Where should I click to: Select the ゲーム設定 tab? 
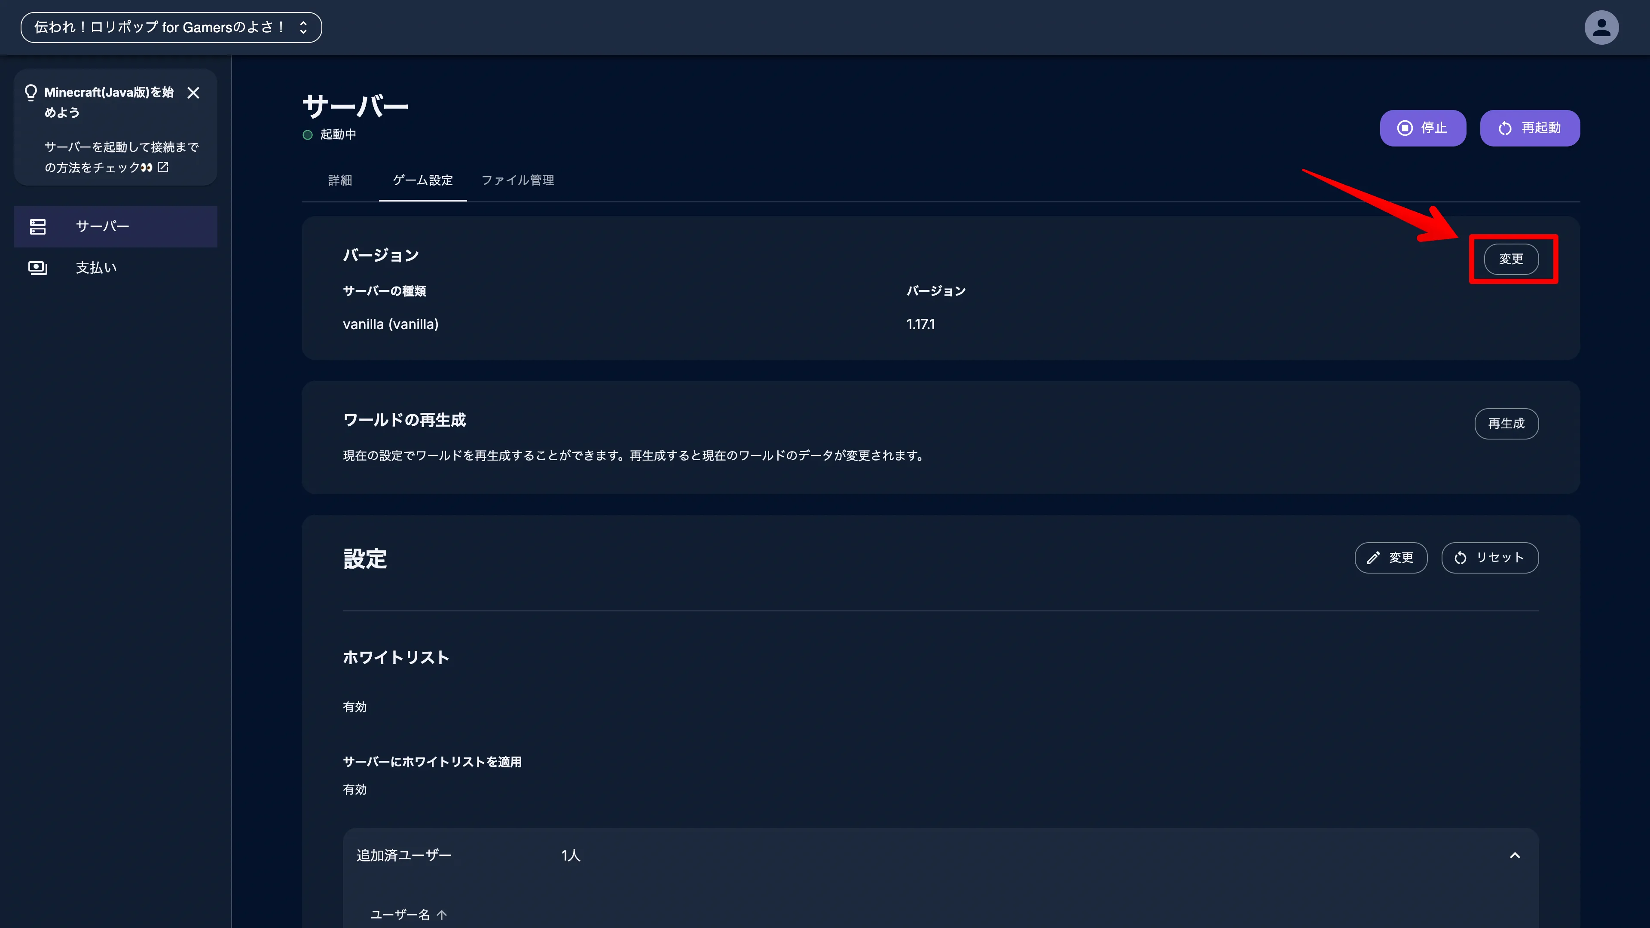[x=423, y=180]
